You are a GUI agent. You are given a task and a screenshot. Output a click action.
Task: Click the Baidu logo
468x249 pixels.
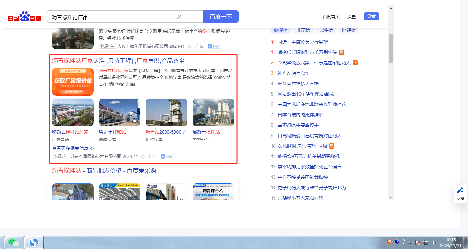click(x=25, y=17)
